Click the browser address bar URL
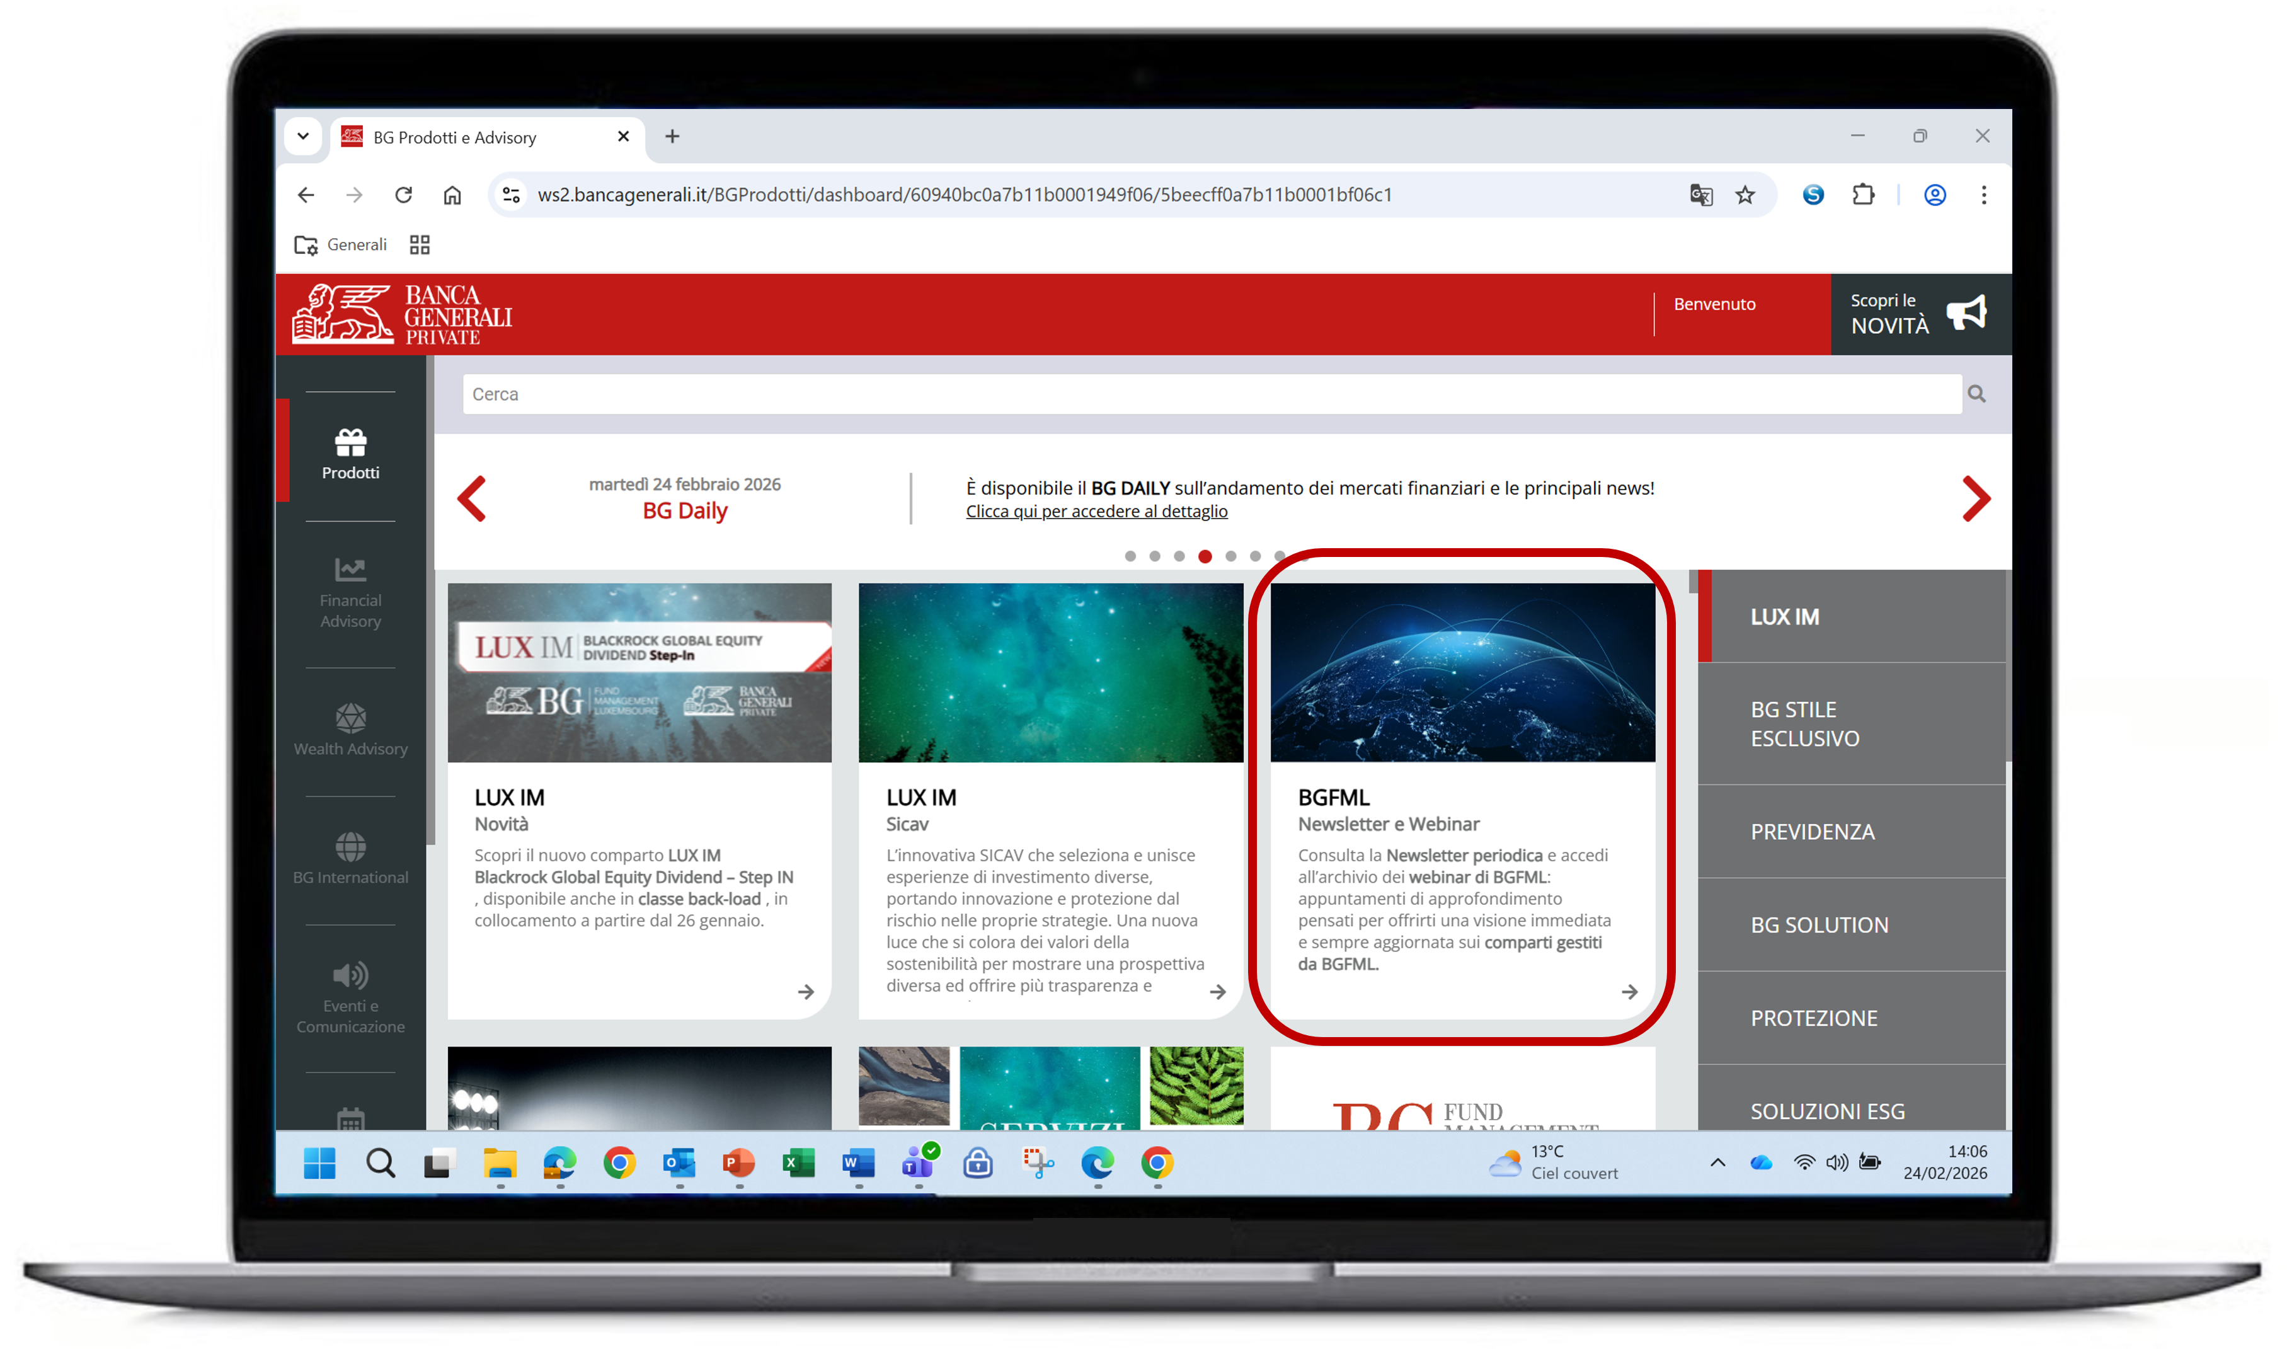Viewport: 2287px width, 1349px height. pos(965,195)
